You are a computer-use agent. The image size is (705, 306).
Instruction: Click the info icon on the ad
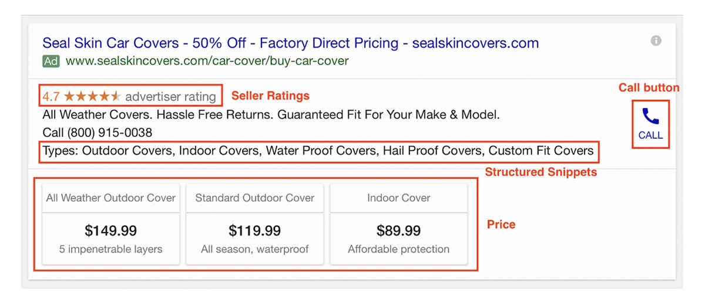tap(656, 40)
